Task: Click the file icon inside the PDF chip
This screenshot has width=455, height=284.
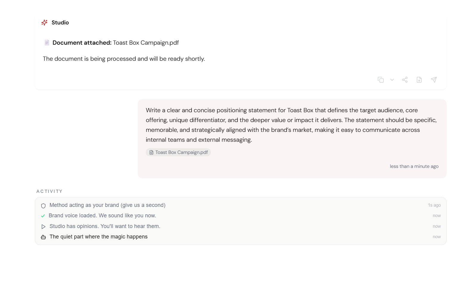Action: pos(151,152)
